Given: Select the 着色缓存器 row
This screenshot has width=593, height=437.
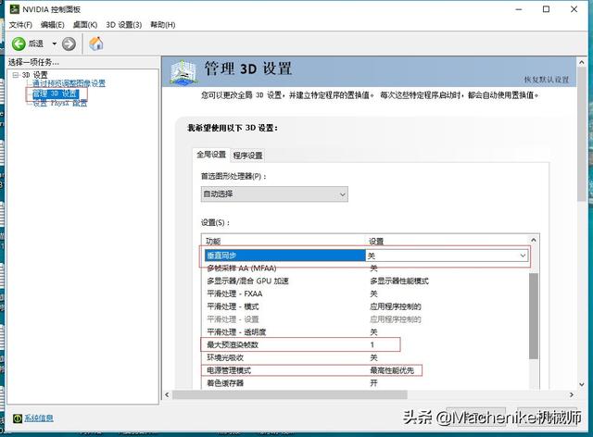Looking at the screenshot, I should point(367,383).
